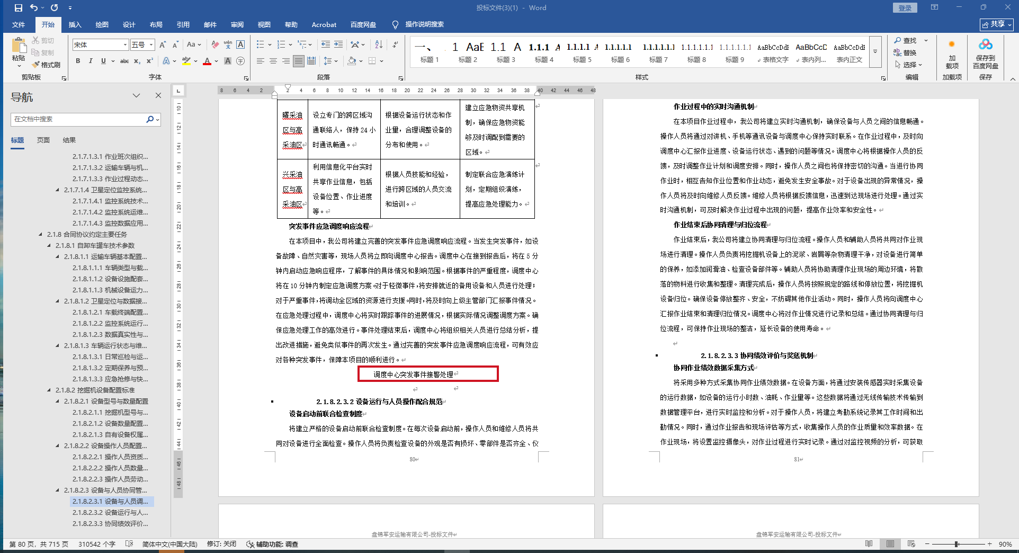Save the document with the floppy disk icon

tap(19, 8)
